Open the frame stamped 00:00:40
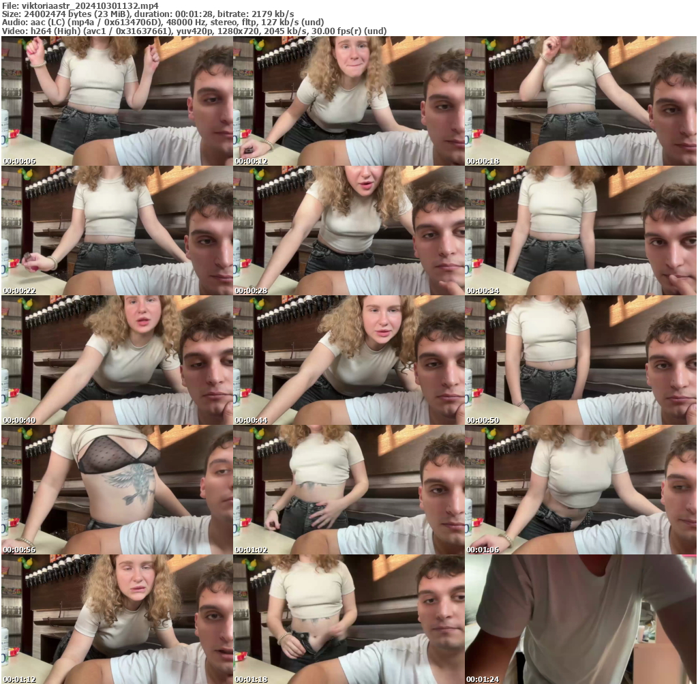The image size is (698, 684). 117,360
